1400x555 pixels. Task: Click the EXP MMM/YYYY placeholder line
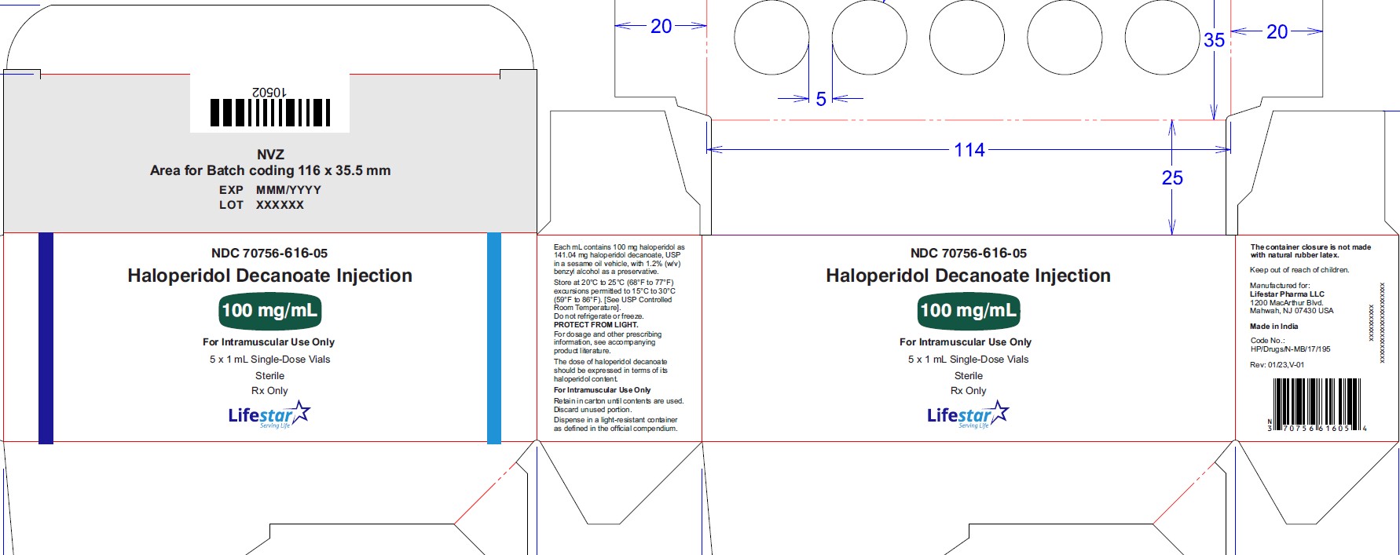[269, 190]
